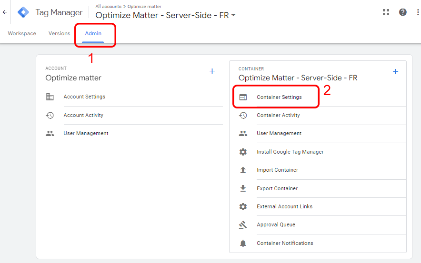Open Container Settings
The image size is (421, 263).
coord(279,97)
